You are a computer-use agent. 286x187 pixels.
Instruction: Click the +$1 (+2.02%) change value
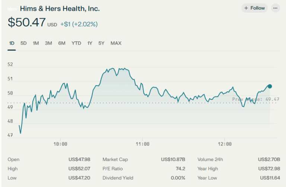[79, 24]
